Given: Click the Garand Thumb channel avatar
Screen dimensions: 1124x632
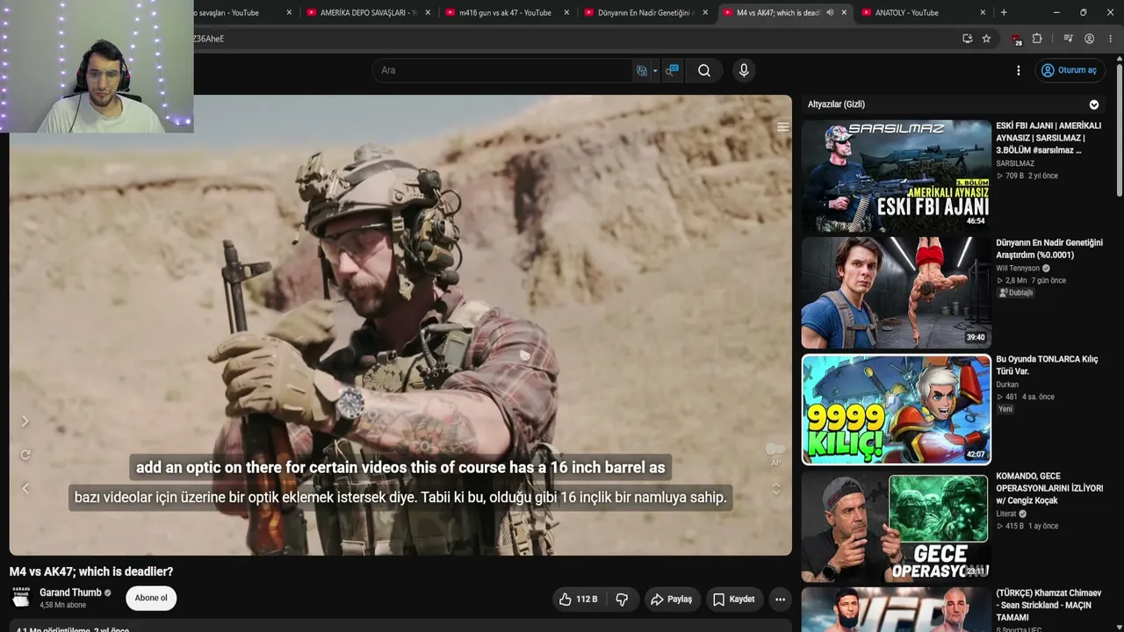Looking at the screenshot, I should [20, 598].
